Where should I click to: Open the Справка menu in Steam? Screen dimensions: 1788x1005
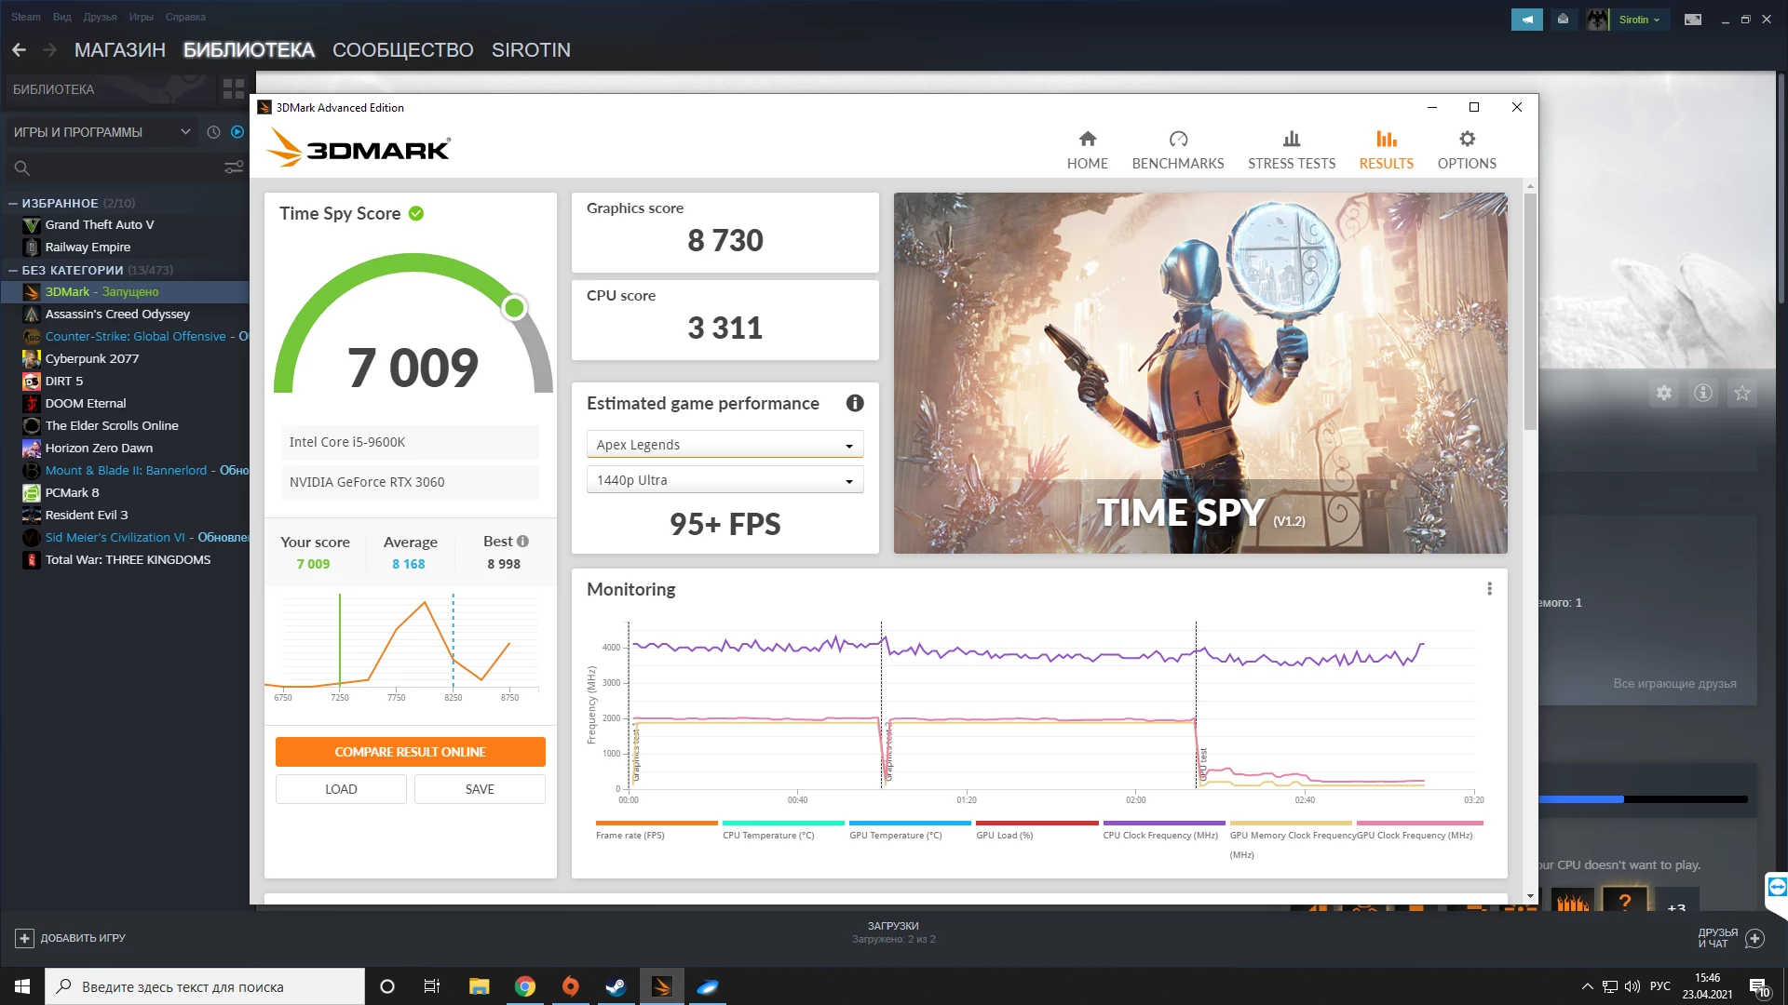pyautogui.click(x=185, y=17)
